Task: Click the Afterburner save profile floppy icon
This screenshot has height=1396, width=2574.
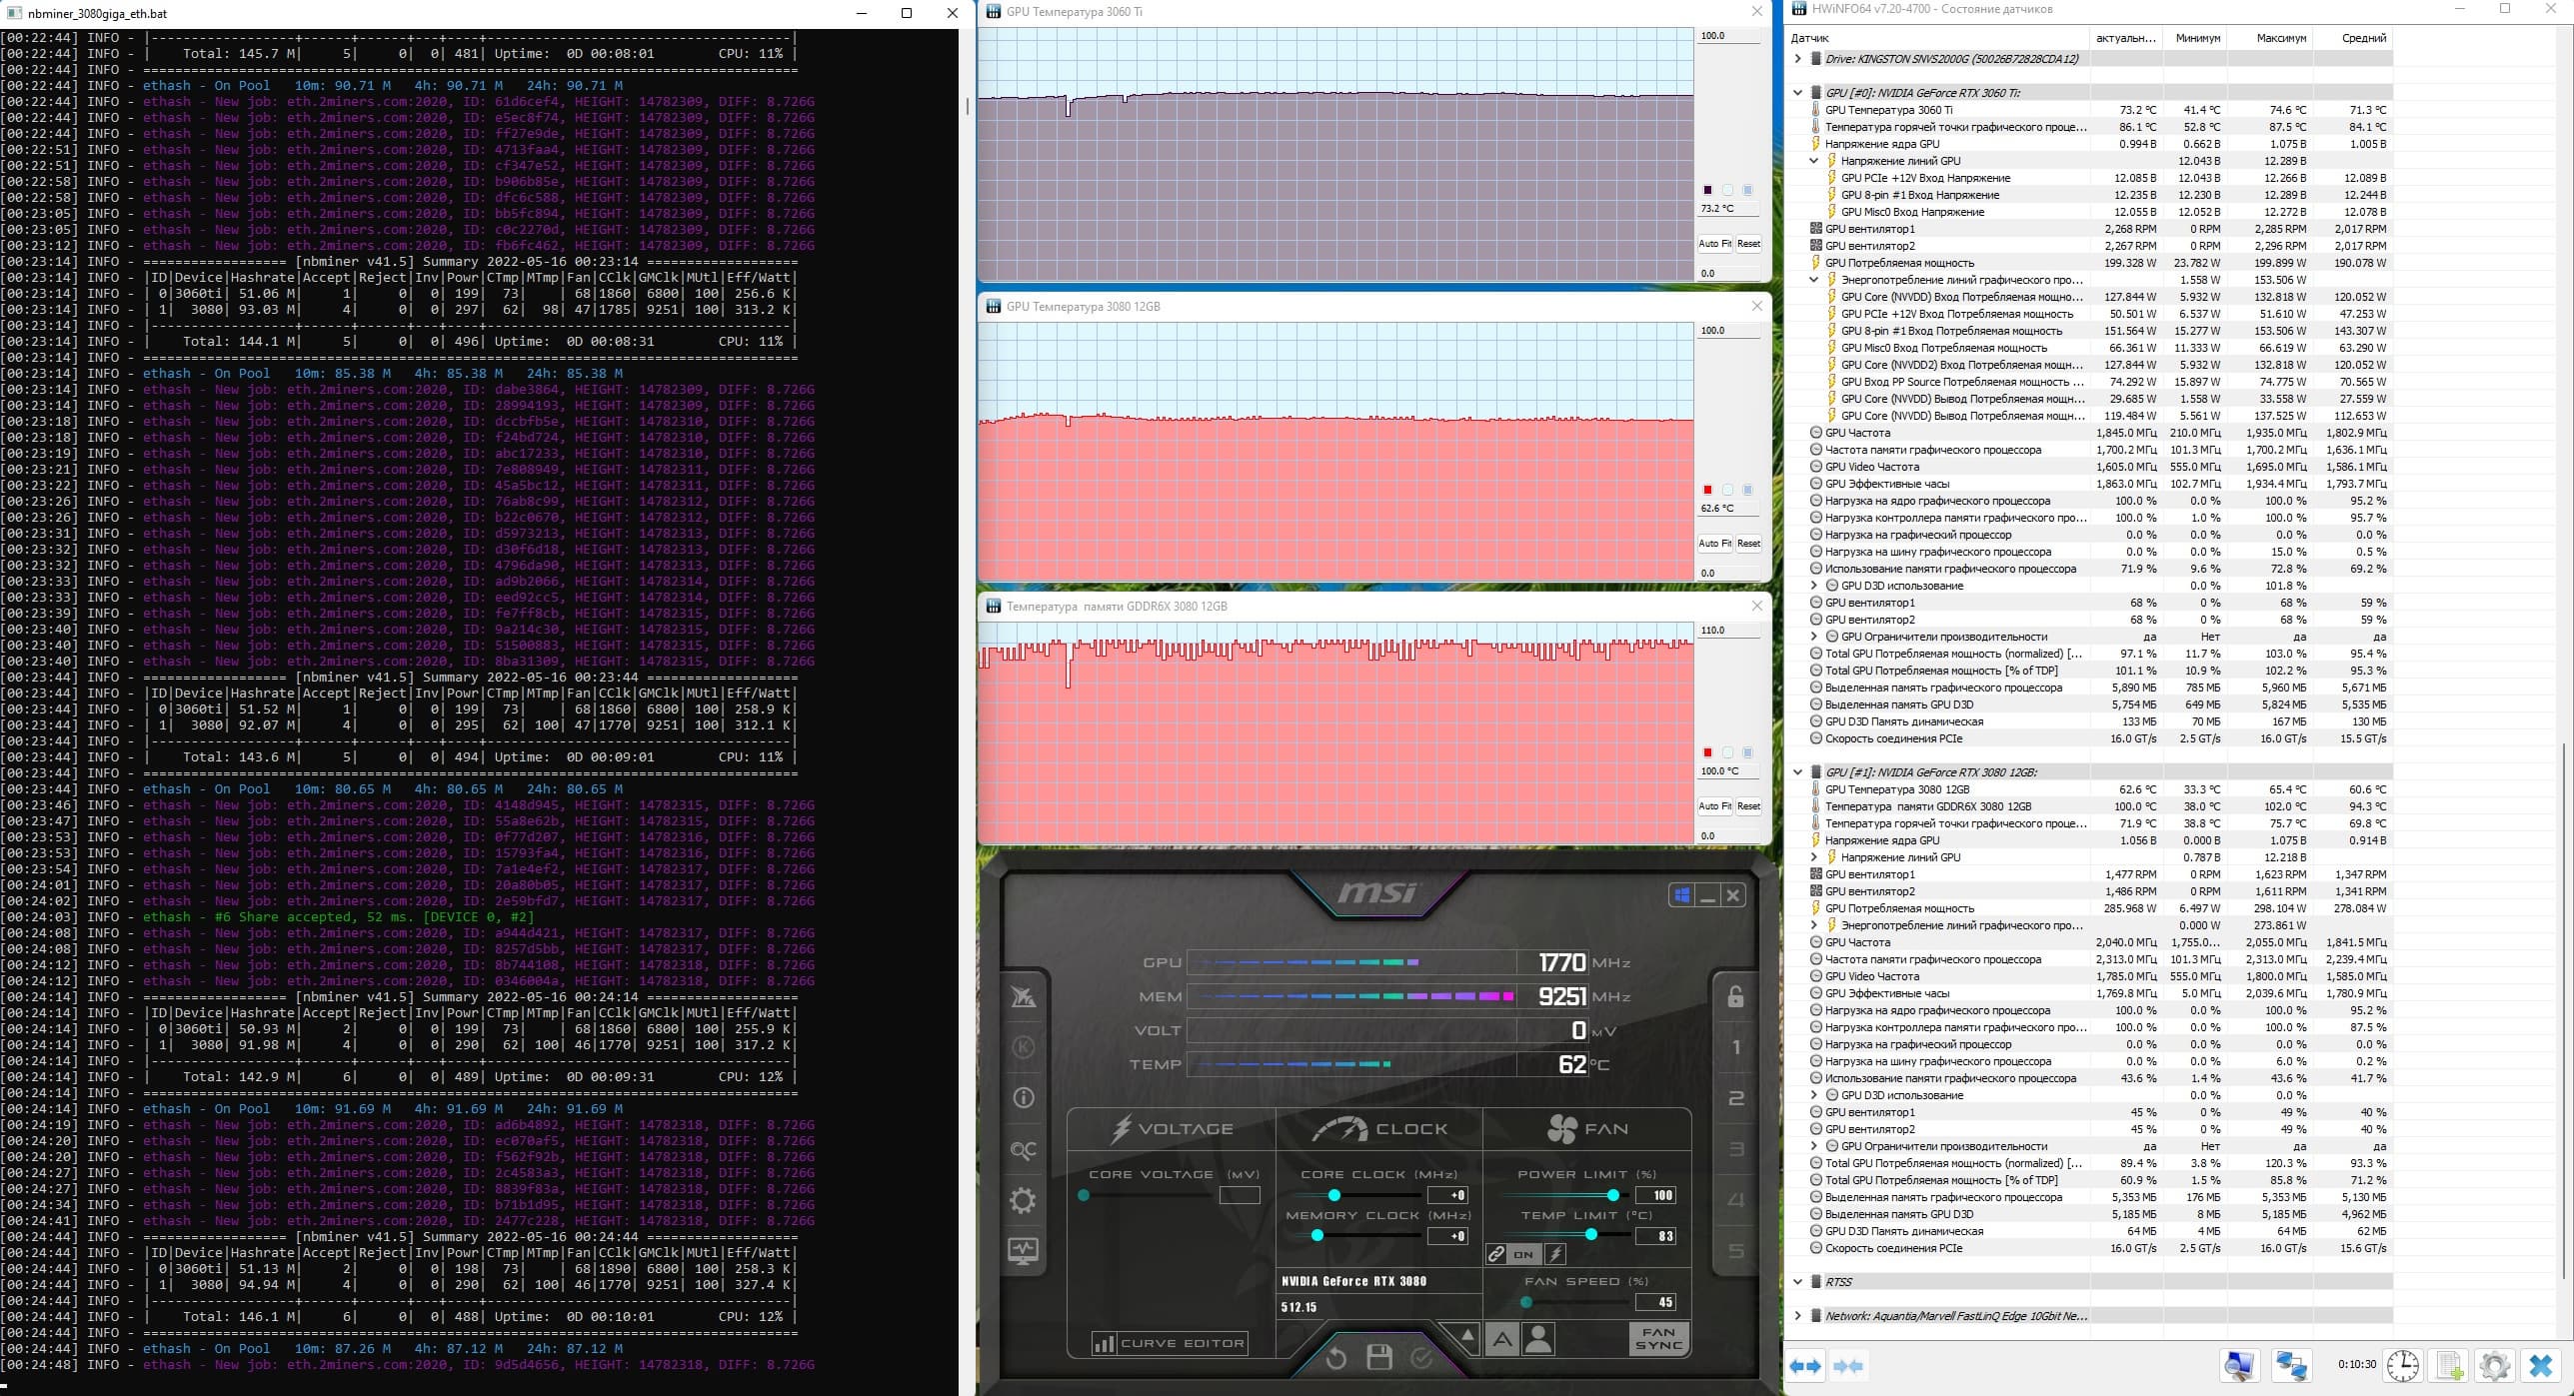Action: [x=1379, y=1357]
